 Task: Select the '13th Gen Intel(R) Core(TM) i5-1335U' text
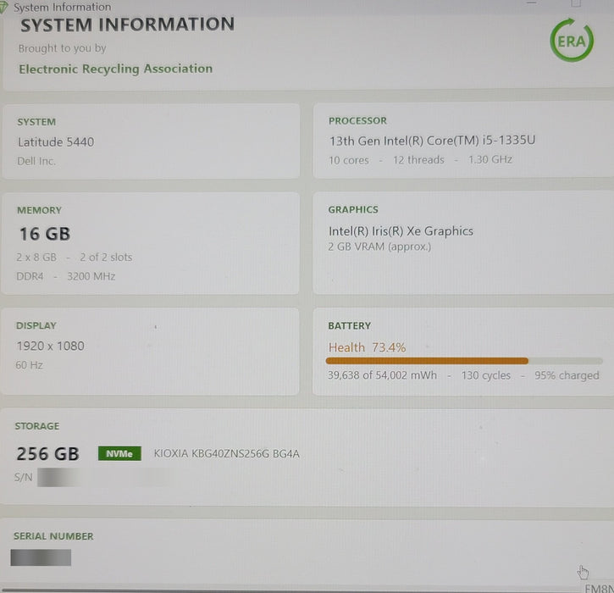click(432, 141)
